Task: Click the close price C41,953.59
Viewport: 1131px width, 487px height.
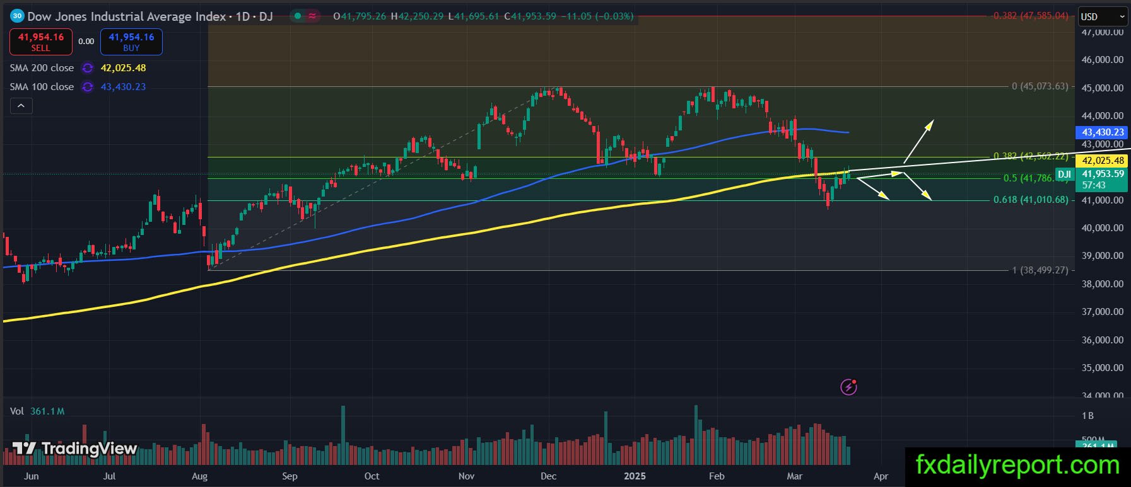Action: coord(530,16)
